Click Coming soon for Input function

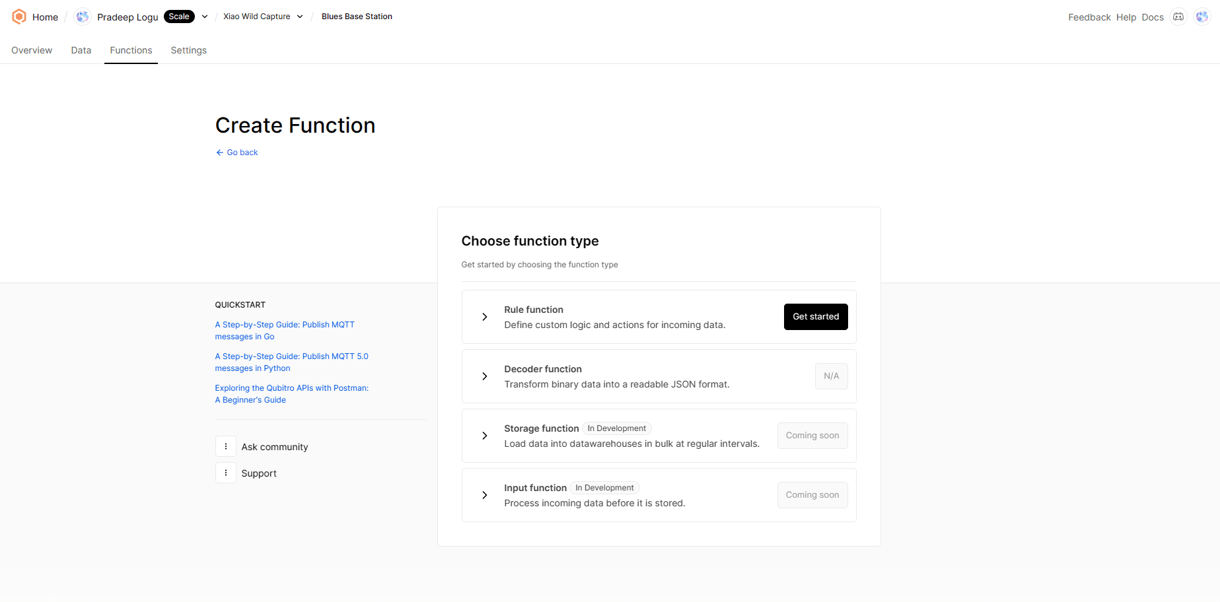click(812, 495)
